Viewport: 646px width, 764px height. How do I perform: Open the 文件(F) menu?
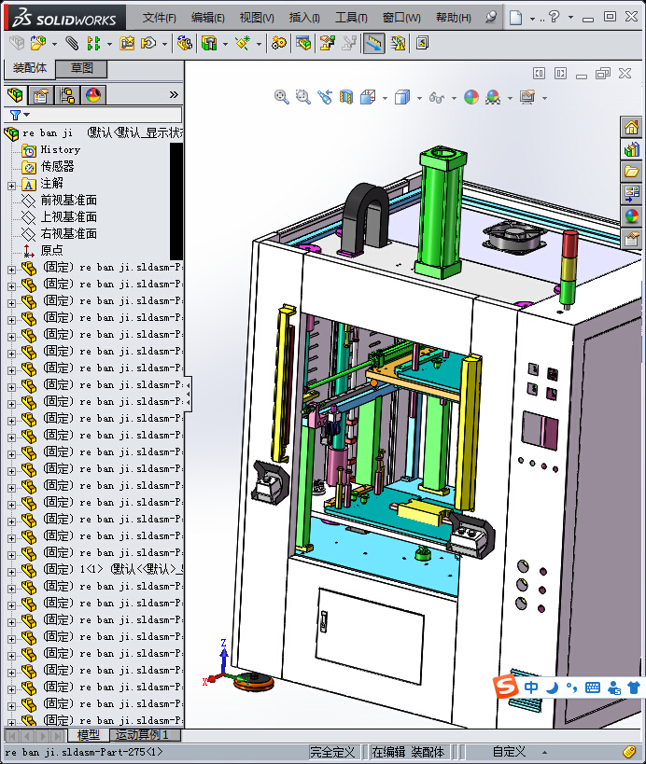pyautogui.click(x=159, y=18)
